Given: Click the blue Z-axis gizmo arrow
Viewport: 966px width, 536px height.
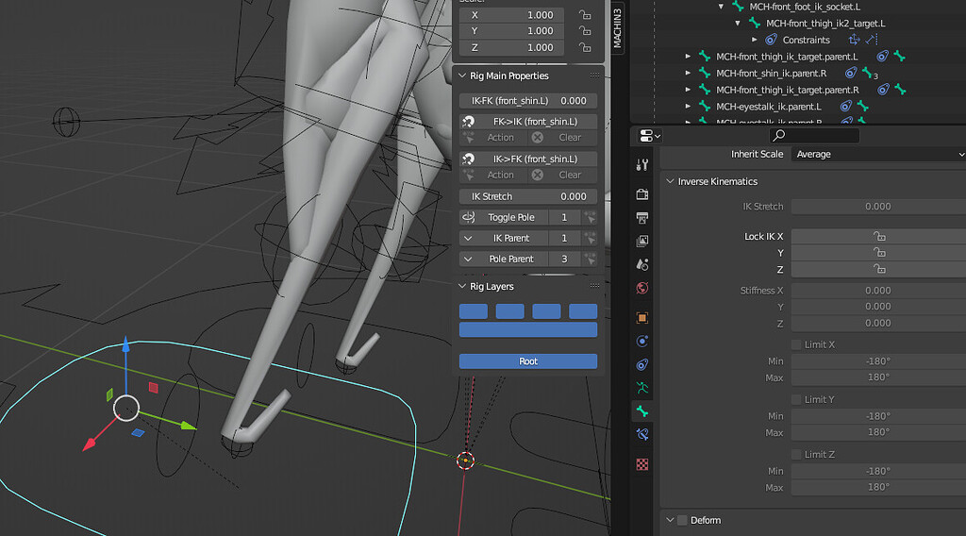Looking at the screenshot, I should (x=125, y=345).
